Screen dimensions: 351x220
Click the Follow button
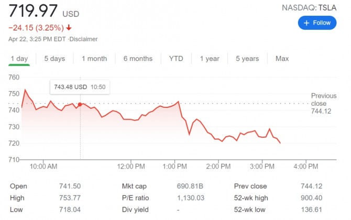tap(317, 23)
